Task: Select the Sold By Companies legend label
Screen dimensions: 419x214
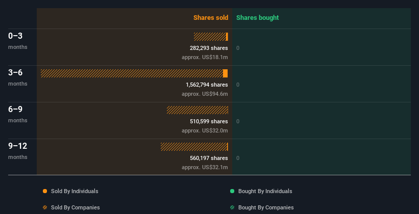Action: point(76,207)
